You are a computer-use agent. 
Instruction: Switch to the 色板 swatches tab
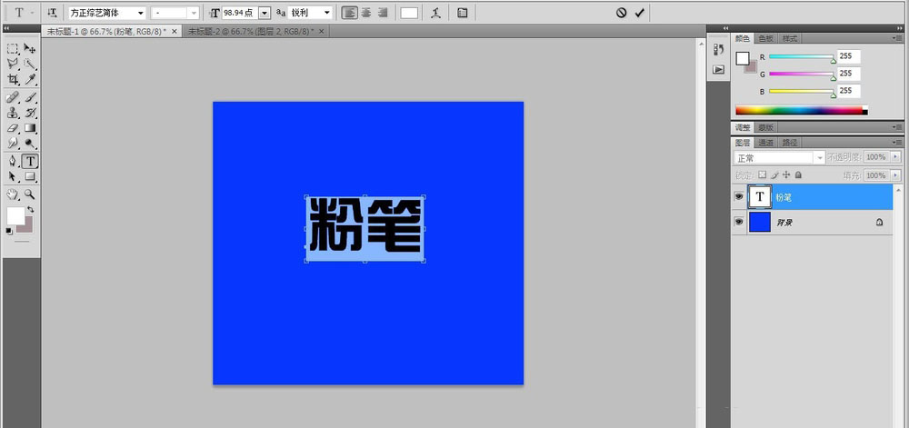coord(765,38)
